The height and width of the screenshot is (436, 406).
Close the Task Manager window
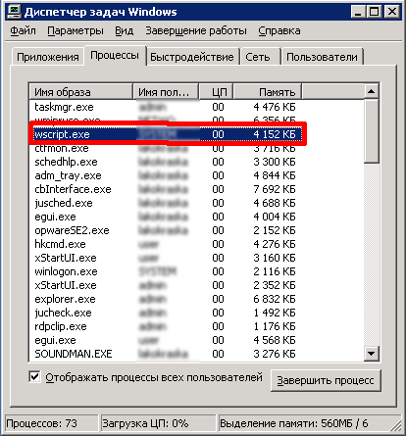tap(391, 12)
